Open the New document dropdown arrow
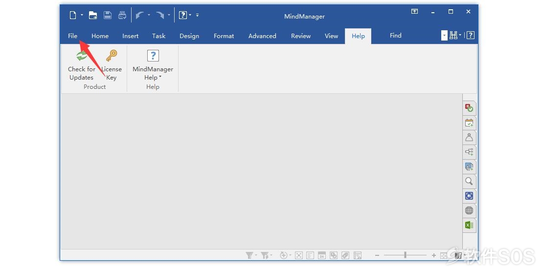This screenshot has height=270, width=543. coord(82,15)
